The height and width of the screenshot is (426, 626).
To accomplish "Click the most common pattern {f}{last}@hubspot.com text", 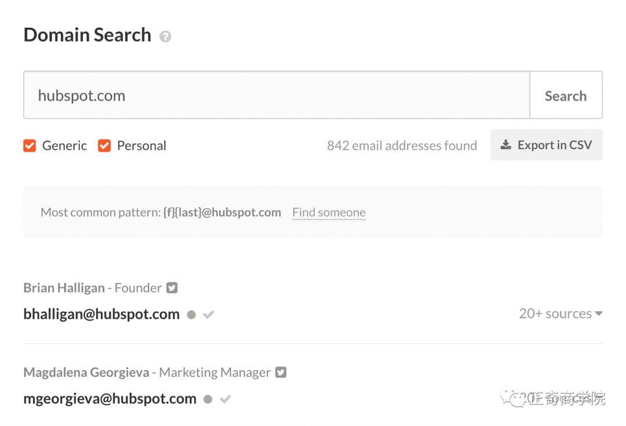I will point(222,212).
